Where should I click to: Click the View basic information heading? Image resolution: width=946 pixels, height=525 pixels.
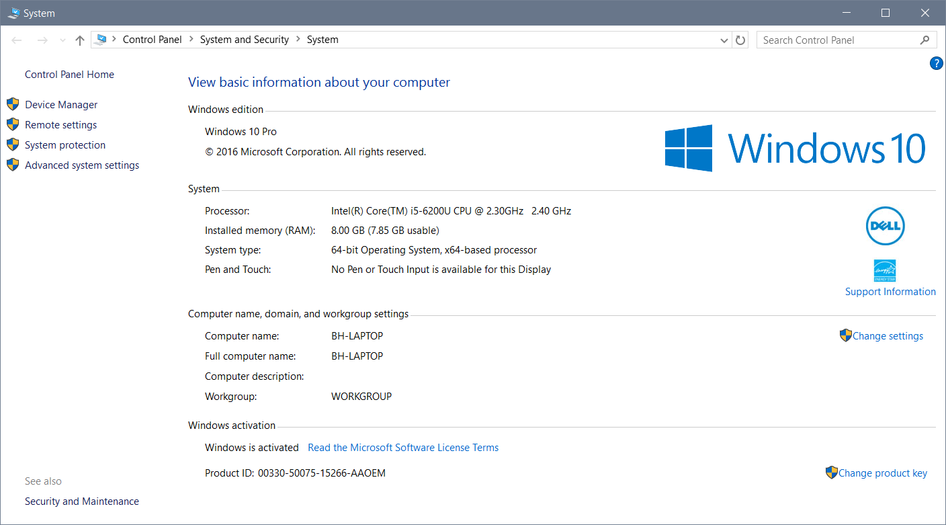point(319,82)
